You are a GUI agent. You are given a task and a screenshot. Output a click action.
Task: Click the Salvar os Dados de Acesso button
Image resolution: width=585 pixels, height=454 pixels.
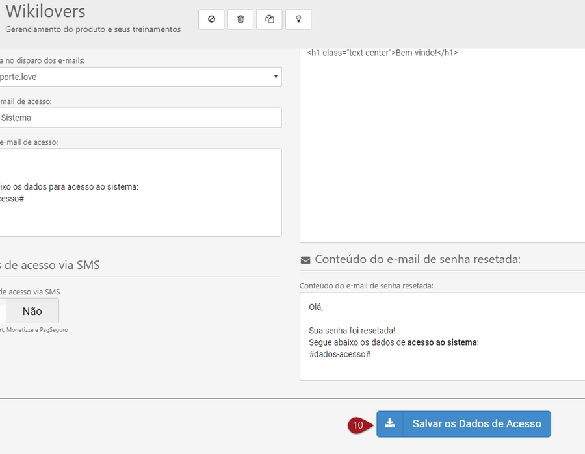(x=476, y=423)
